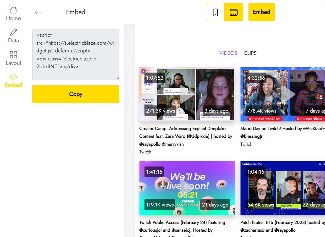This screenshot has width=325, height=237.
Task: Go to Home in the sidebar
Action: (13, 14)
